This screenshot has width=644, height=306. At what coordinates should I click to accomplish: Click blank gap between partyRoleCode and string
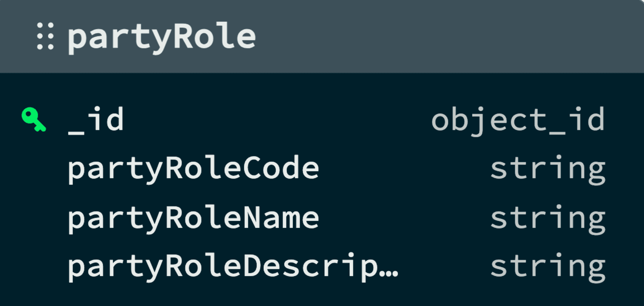click(x=404, y=168)
